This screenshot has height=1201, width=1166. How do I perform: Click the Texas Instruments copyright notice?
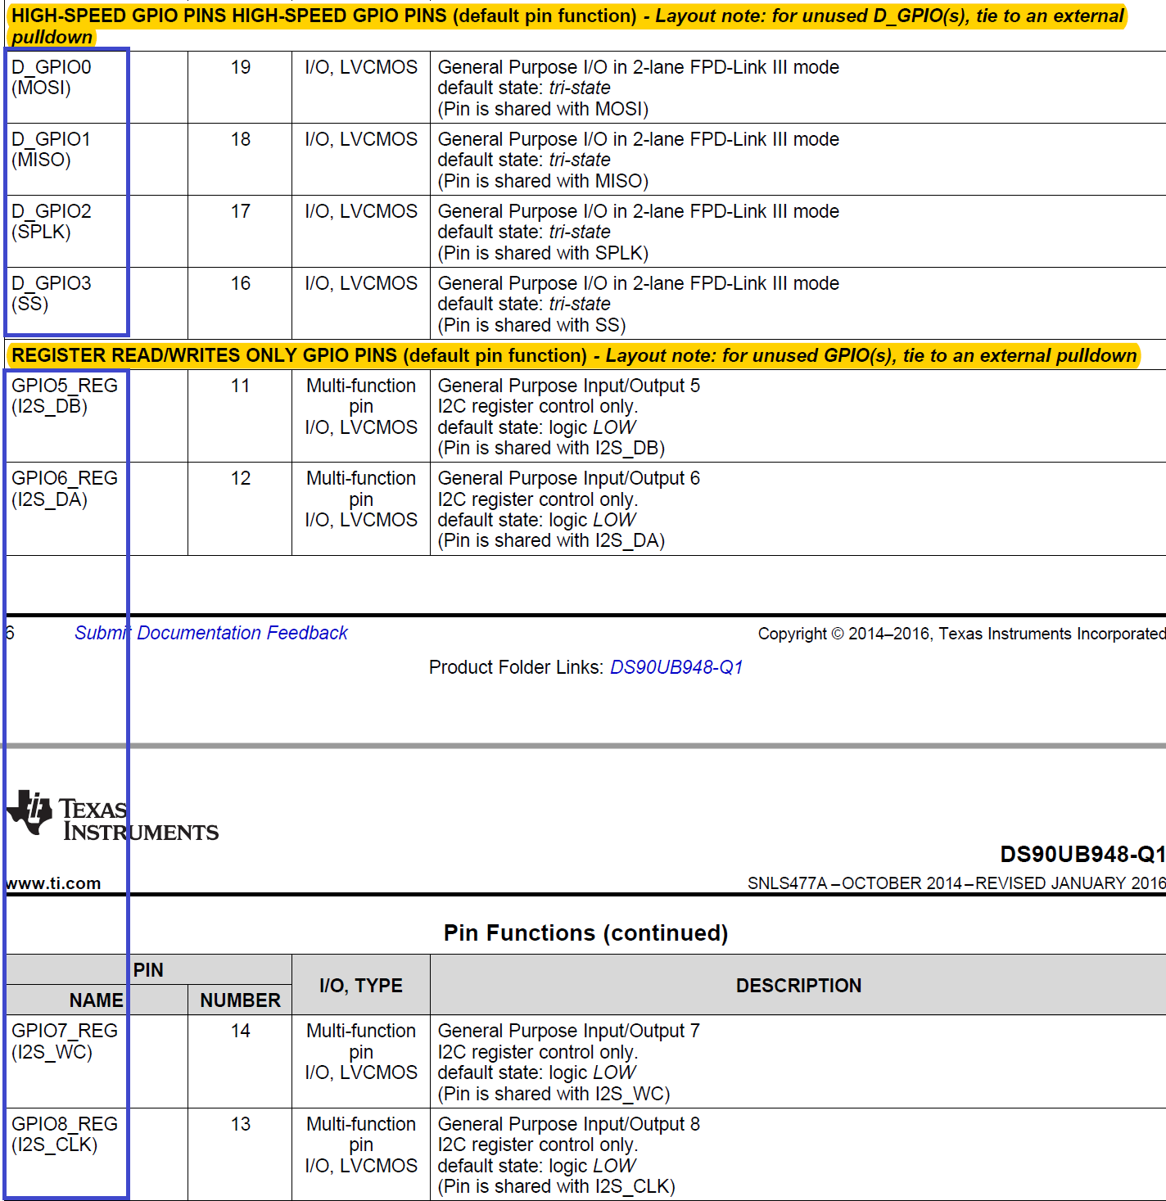click(x=961, y=634)
